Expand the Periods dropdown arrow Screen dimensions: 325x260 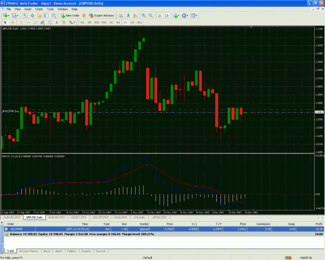pos(188,16)
